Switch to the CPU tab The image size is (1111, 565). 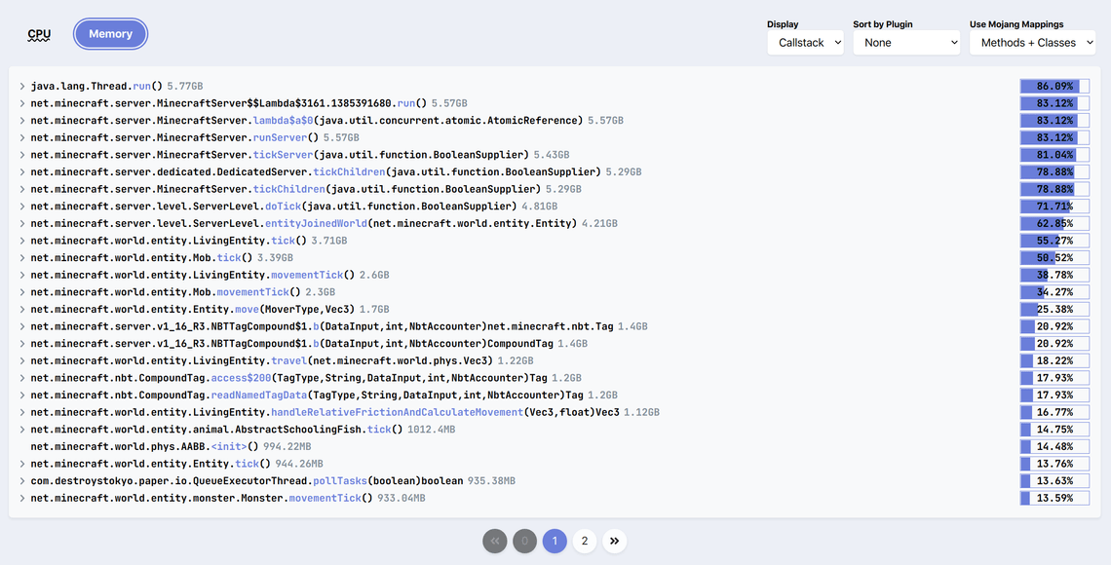(x=39, y=34)
